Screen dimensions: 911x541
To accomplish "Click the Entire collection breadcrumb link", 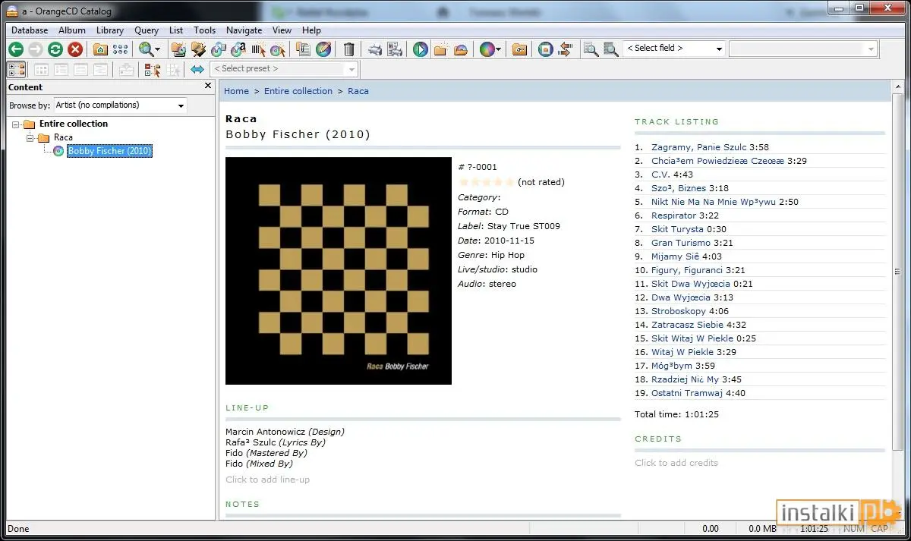I will tap(298, 91).
